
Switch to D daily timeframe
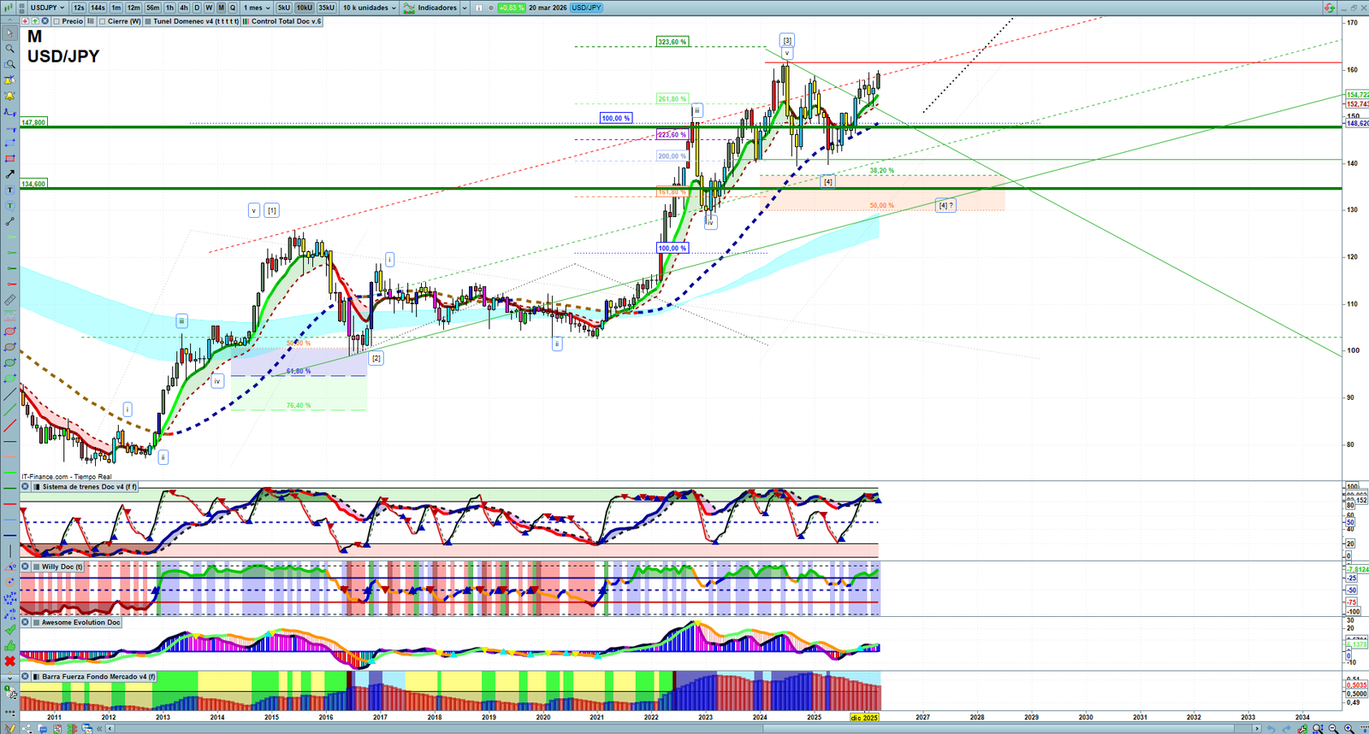(x=197, y=8)
